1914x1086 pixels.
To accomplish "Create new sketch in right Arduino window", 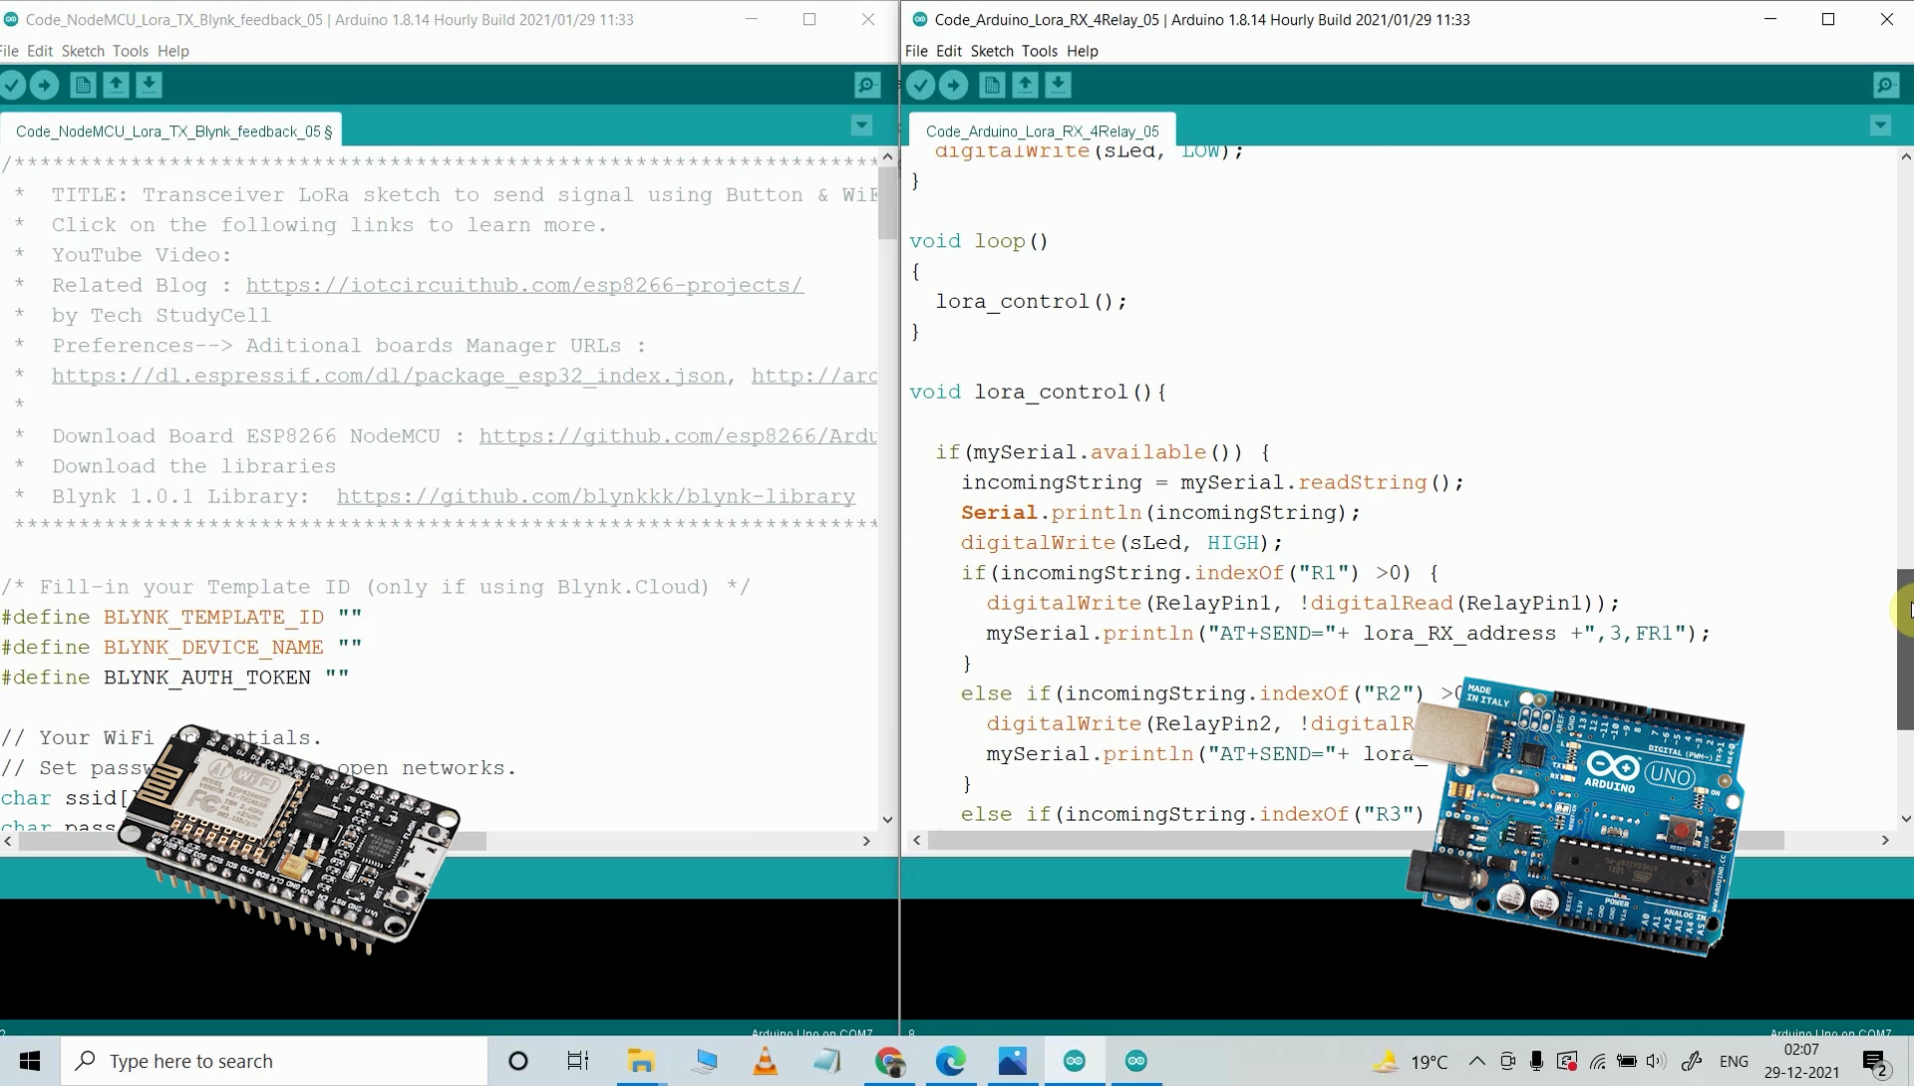I will [992, 85].
